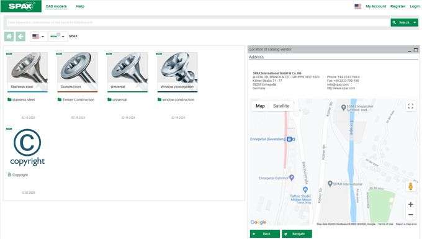The width and height of the screenshot is (422, 239).
Task: Click the Navigate button
Action: [297, 234]
